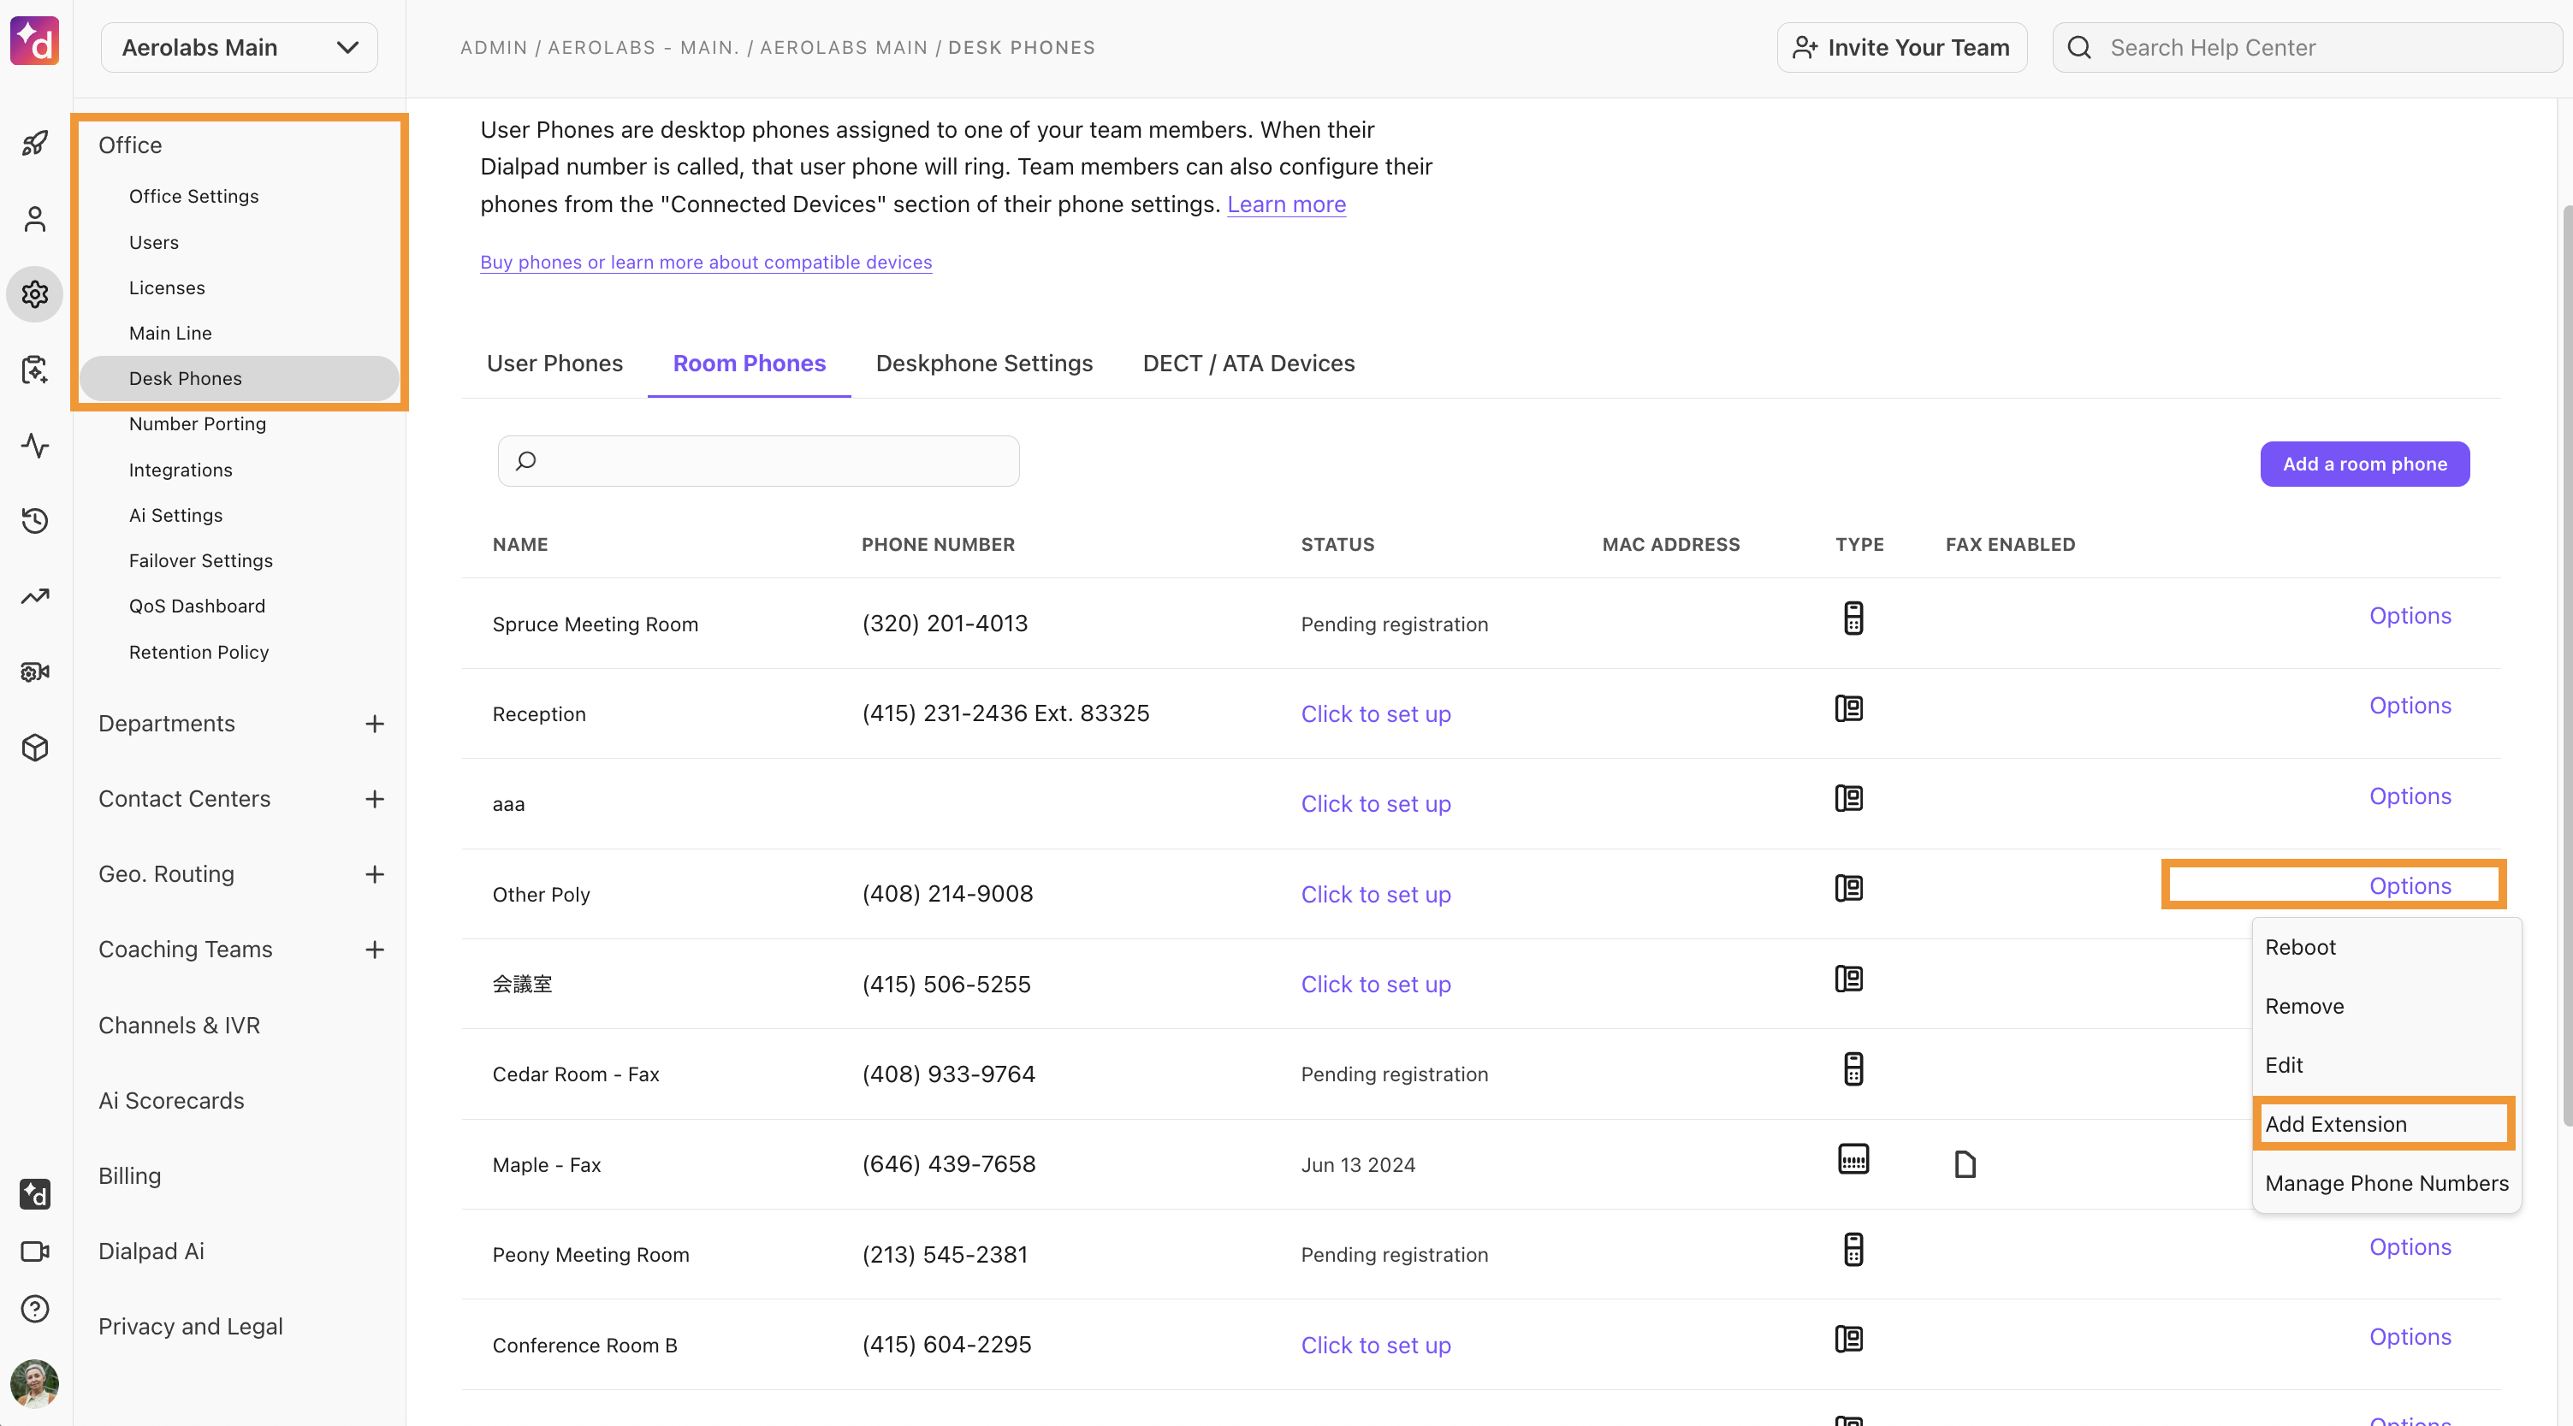Open the question mark help icon

(x=35, y=1308)
